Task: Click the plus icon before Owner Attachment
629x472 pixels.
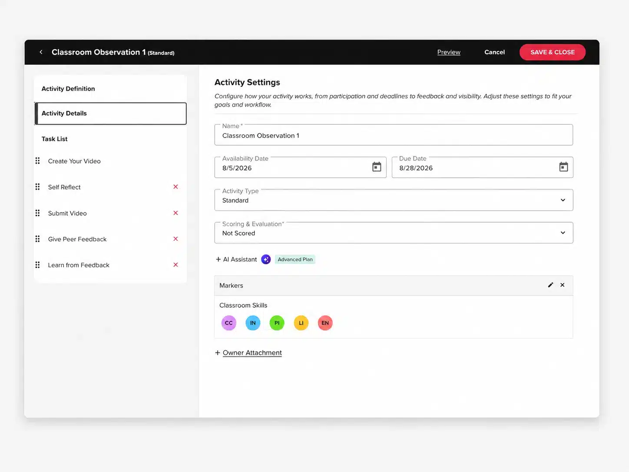Action: pos(218,352)
